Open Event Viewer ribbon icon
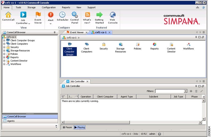 click(38, 15)
